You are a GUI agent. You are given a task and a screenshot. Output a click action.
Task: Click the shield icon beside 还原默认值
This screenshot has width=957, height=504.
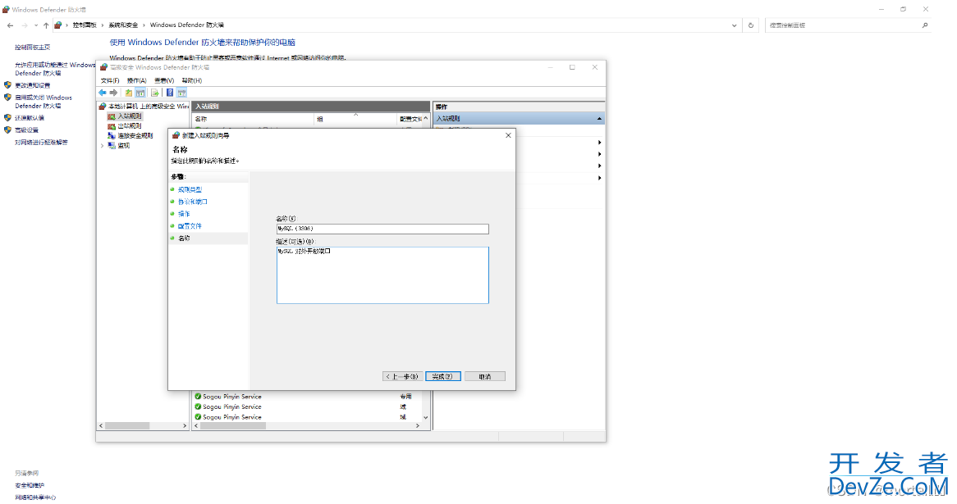(x=8, y=118)
